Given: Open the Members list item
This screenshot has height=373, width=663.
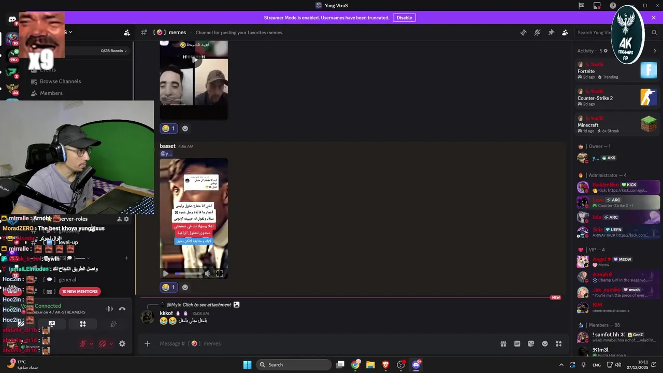Looking at the screenshot, I should [51, 93].
